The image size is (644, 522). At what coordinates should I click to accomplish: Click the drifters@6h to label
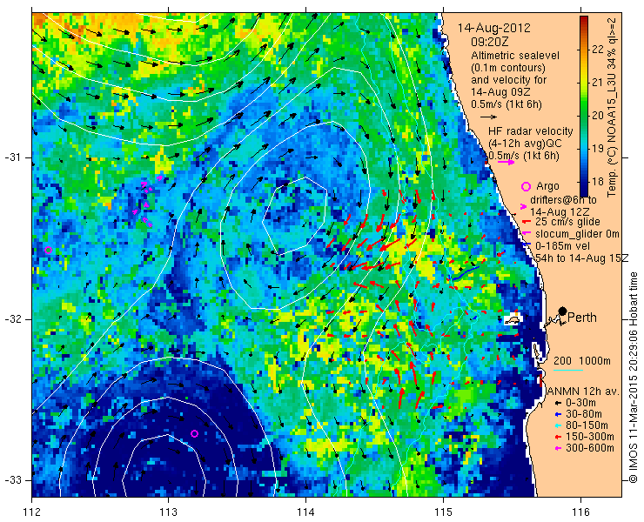click(564, 199)
